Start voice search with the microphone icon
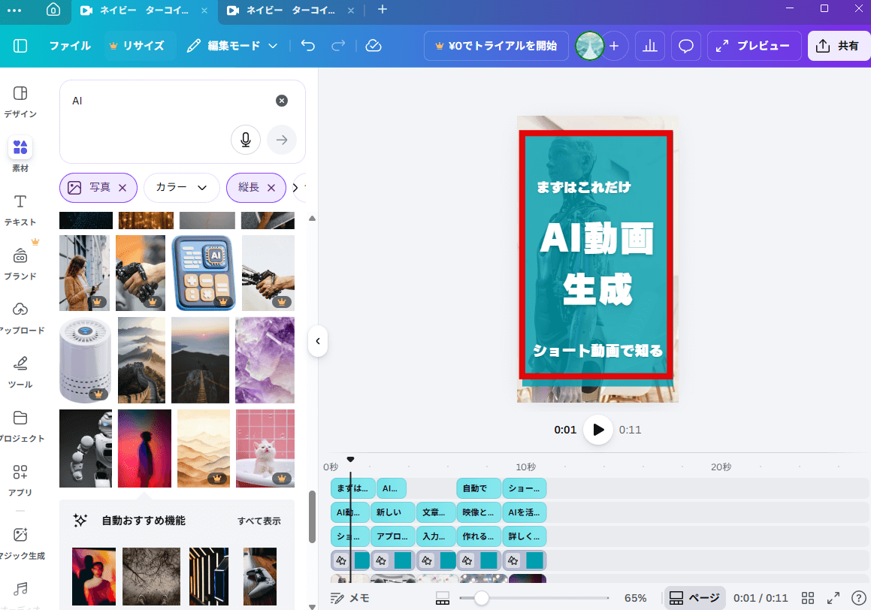 click(246, 140)
